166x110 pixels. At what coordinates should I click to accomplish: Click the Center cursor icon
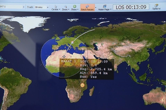tap(56, 7)
